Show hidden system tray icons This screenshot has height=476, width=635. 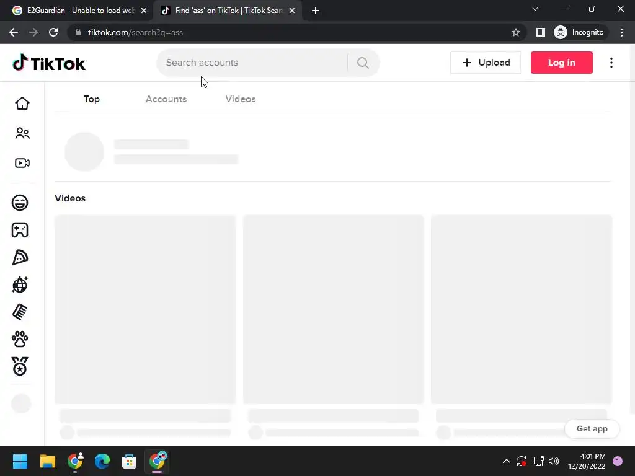(506, 461)
